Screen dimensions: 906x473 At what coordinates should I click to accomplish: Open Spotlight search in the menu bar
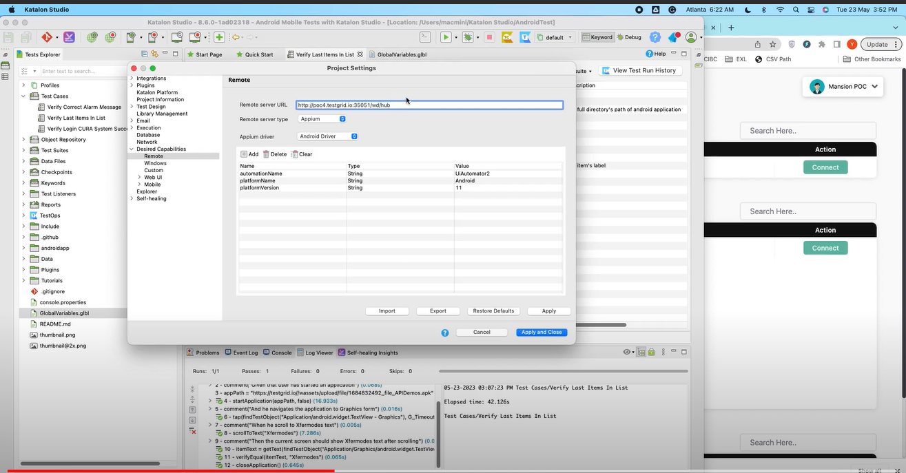pyautogui.click(x=796, y=10)
